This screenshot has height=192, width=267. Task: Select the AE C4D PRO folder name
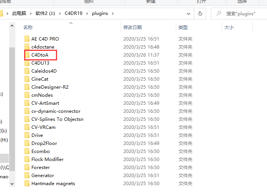pyautogui.click(x=45, y=39)
